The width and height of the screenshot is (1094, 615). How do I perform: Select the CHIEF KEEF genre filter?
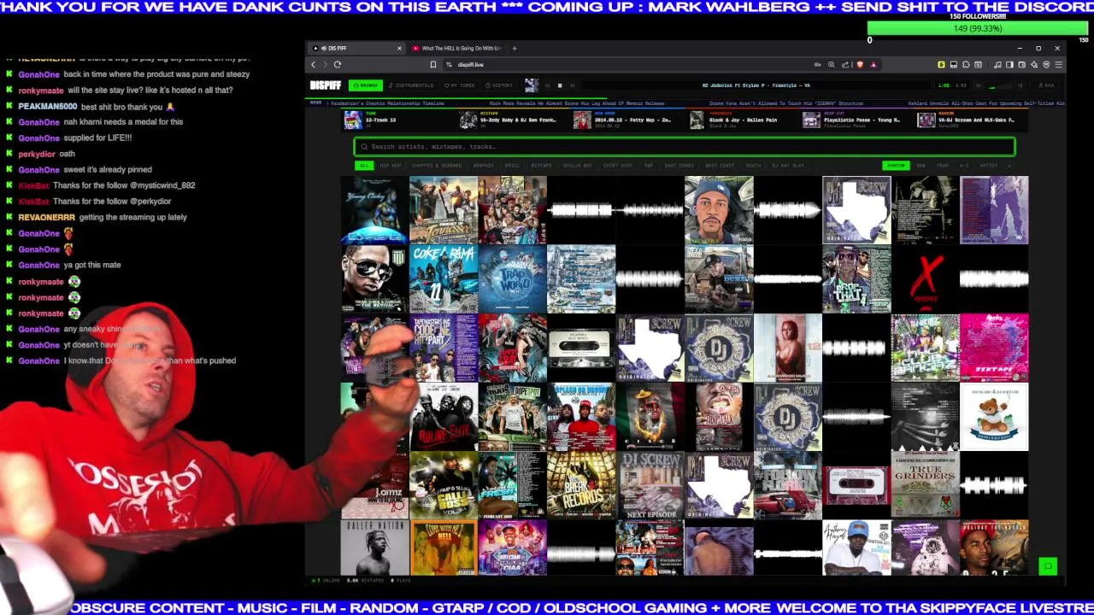(618, 166)
